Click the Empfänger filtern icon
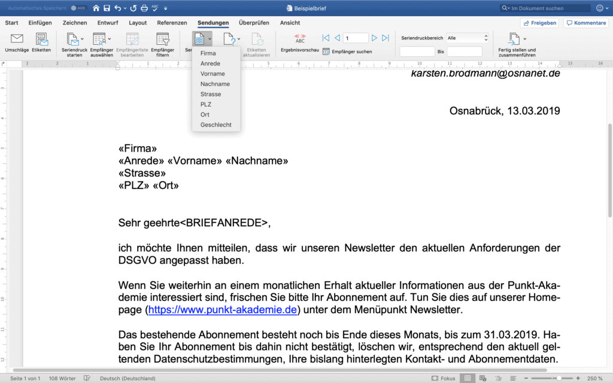 162,39
